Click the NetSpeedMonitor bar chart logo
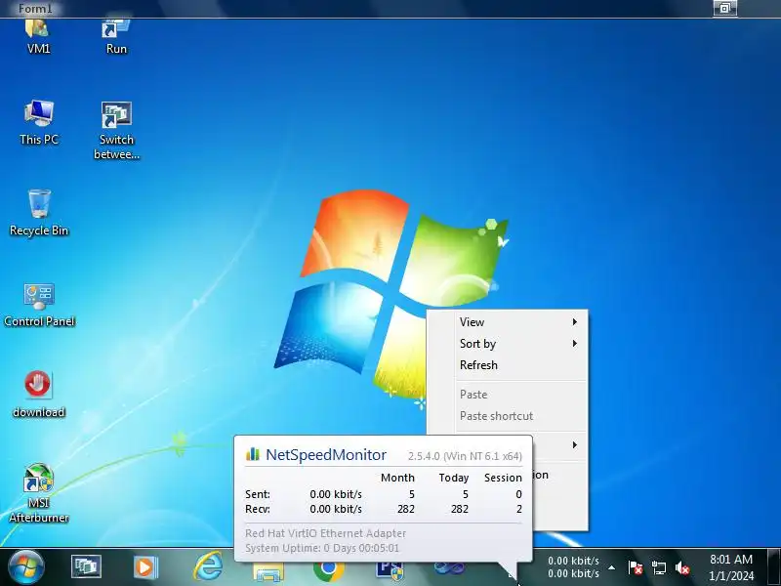This screenshot has width=781, height=586. [253, 453]
